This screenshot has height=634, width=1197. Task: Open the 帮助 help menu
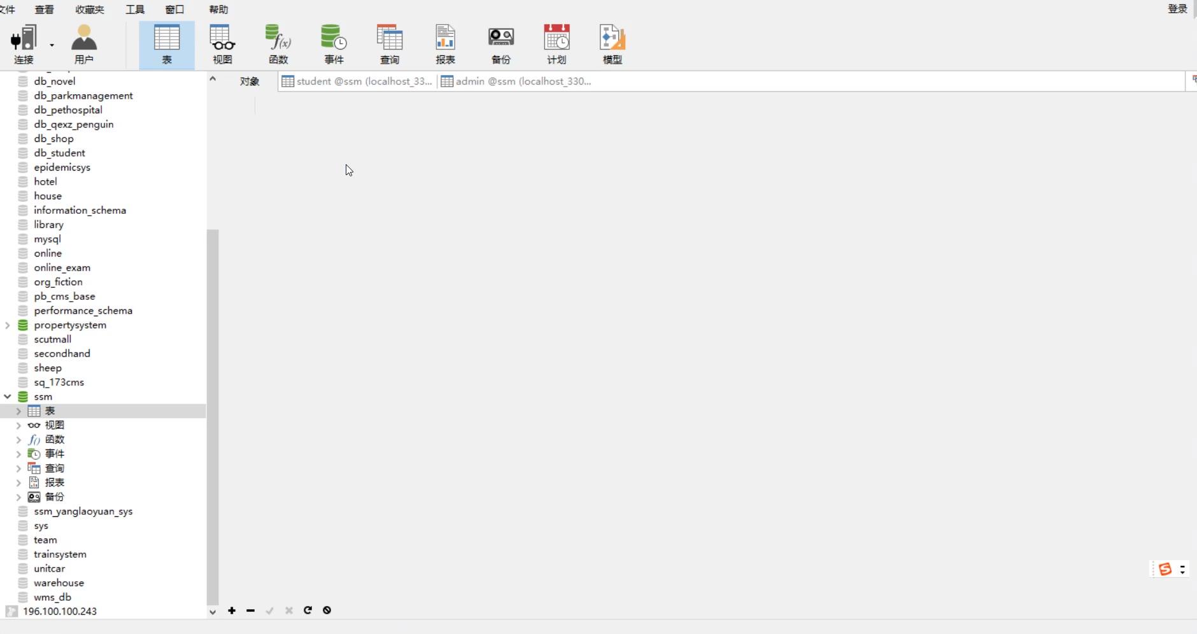[218, 10]
